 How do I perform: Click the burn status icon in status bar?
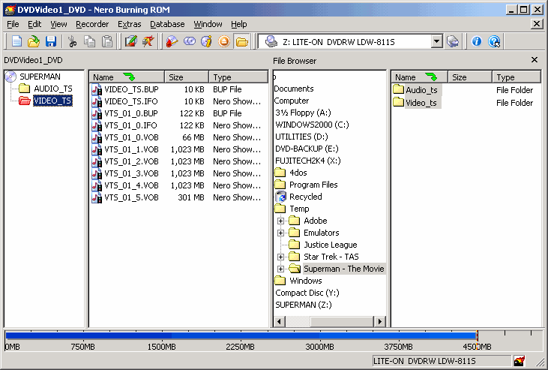click(519, 360)
